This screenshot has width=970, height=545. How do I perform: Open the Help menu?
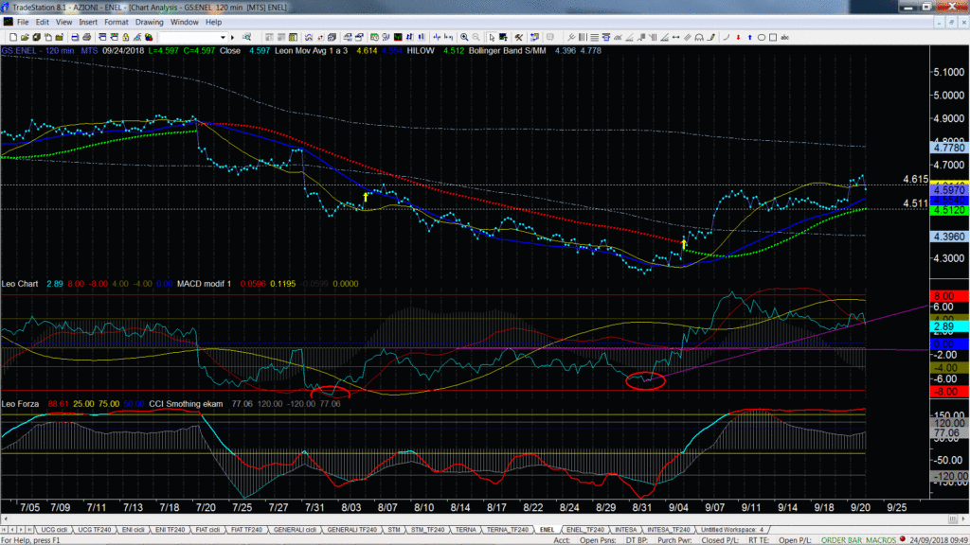pyautogui.click(x=213, y=22)
